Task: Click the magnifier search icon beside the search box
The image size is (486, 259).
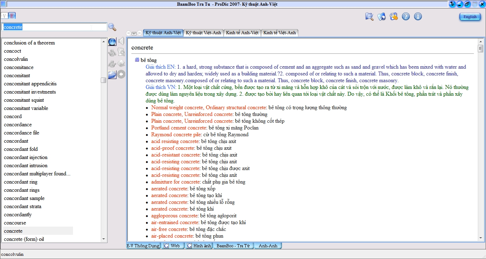Action: pos(112,27)
